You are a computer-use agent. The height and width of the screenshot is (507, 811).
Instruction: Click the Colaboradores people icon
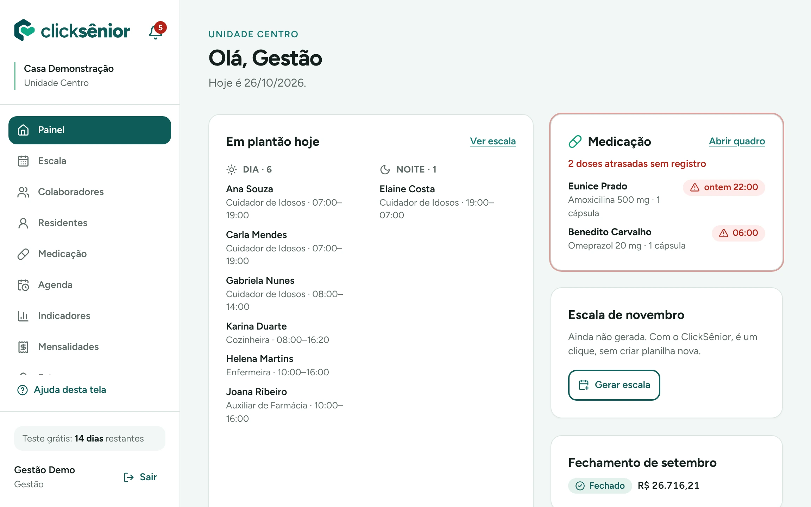coord(23,192)
